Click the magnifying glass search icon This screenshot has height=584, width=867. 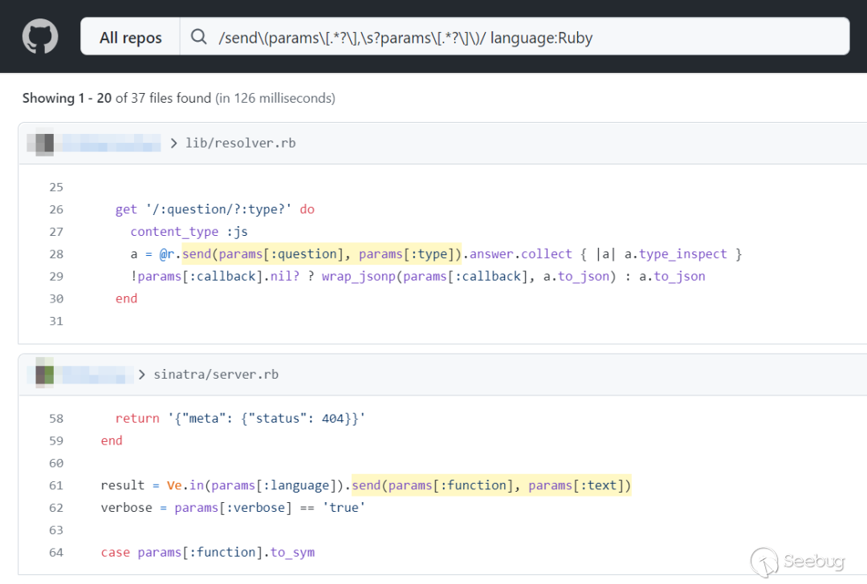tap(198, 37)
